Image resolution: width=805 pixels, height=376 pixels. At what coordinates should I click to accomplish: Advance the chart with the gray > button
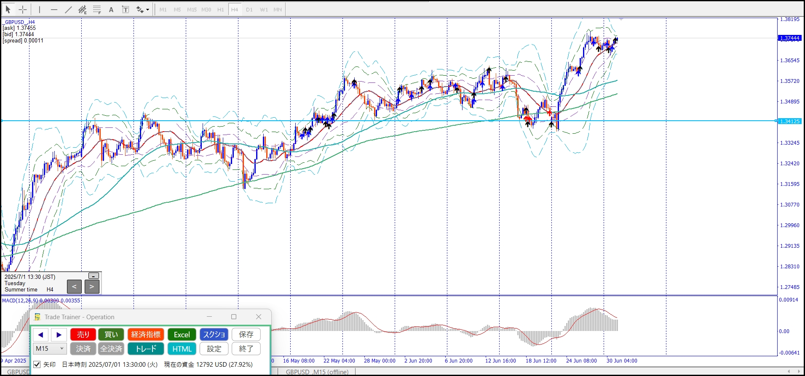[x=92, y=287]
